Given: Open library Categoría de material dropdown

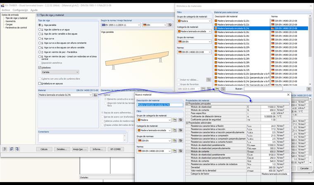Looking at the screenshot, I should click(194, 31).
